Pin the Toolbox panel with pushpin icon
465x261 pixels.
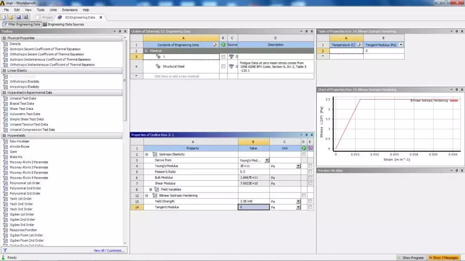pyautogui.click(x=120, y=31)
